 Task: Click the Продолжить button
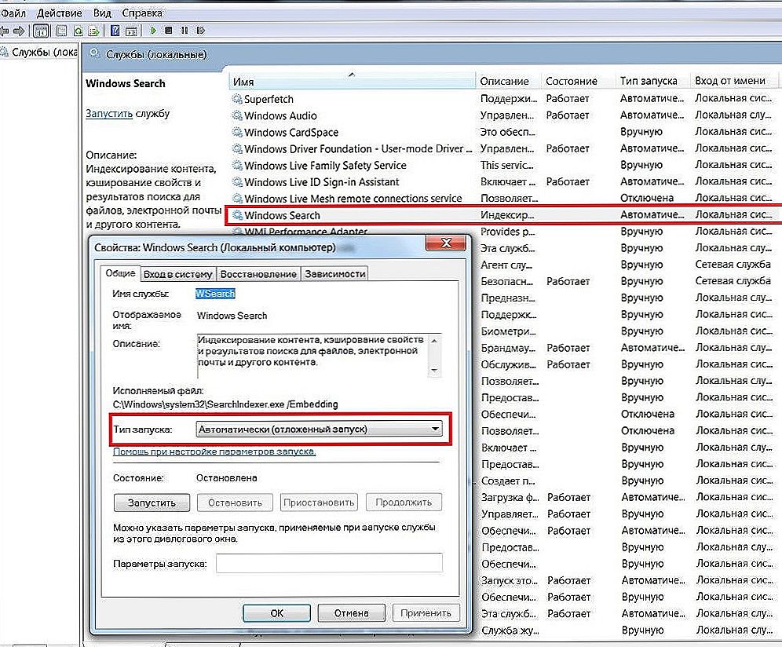click(x=404, y=503)
